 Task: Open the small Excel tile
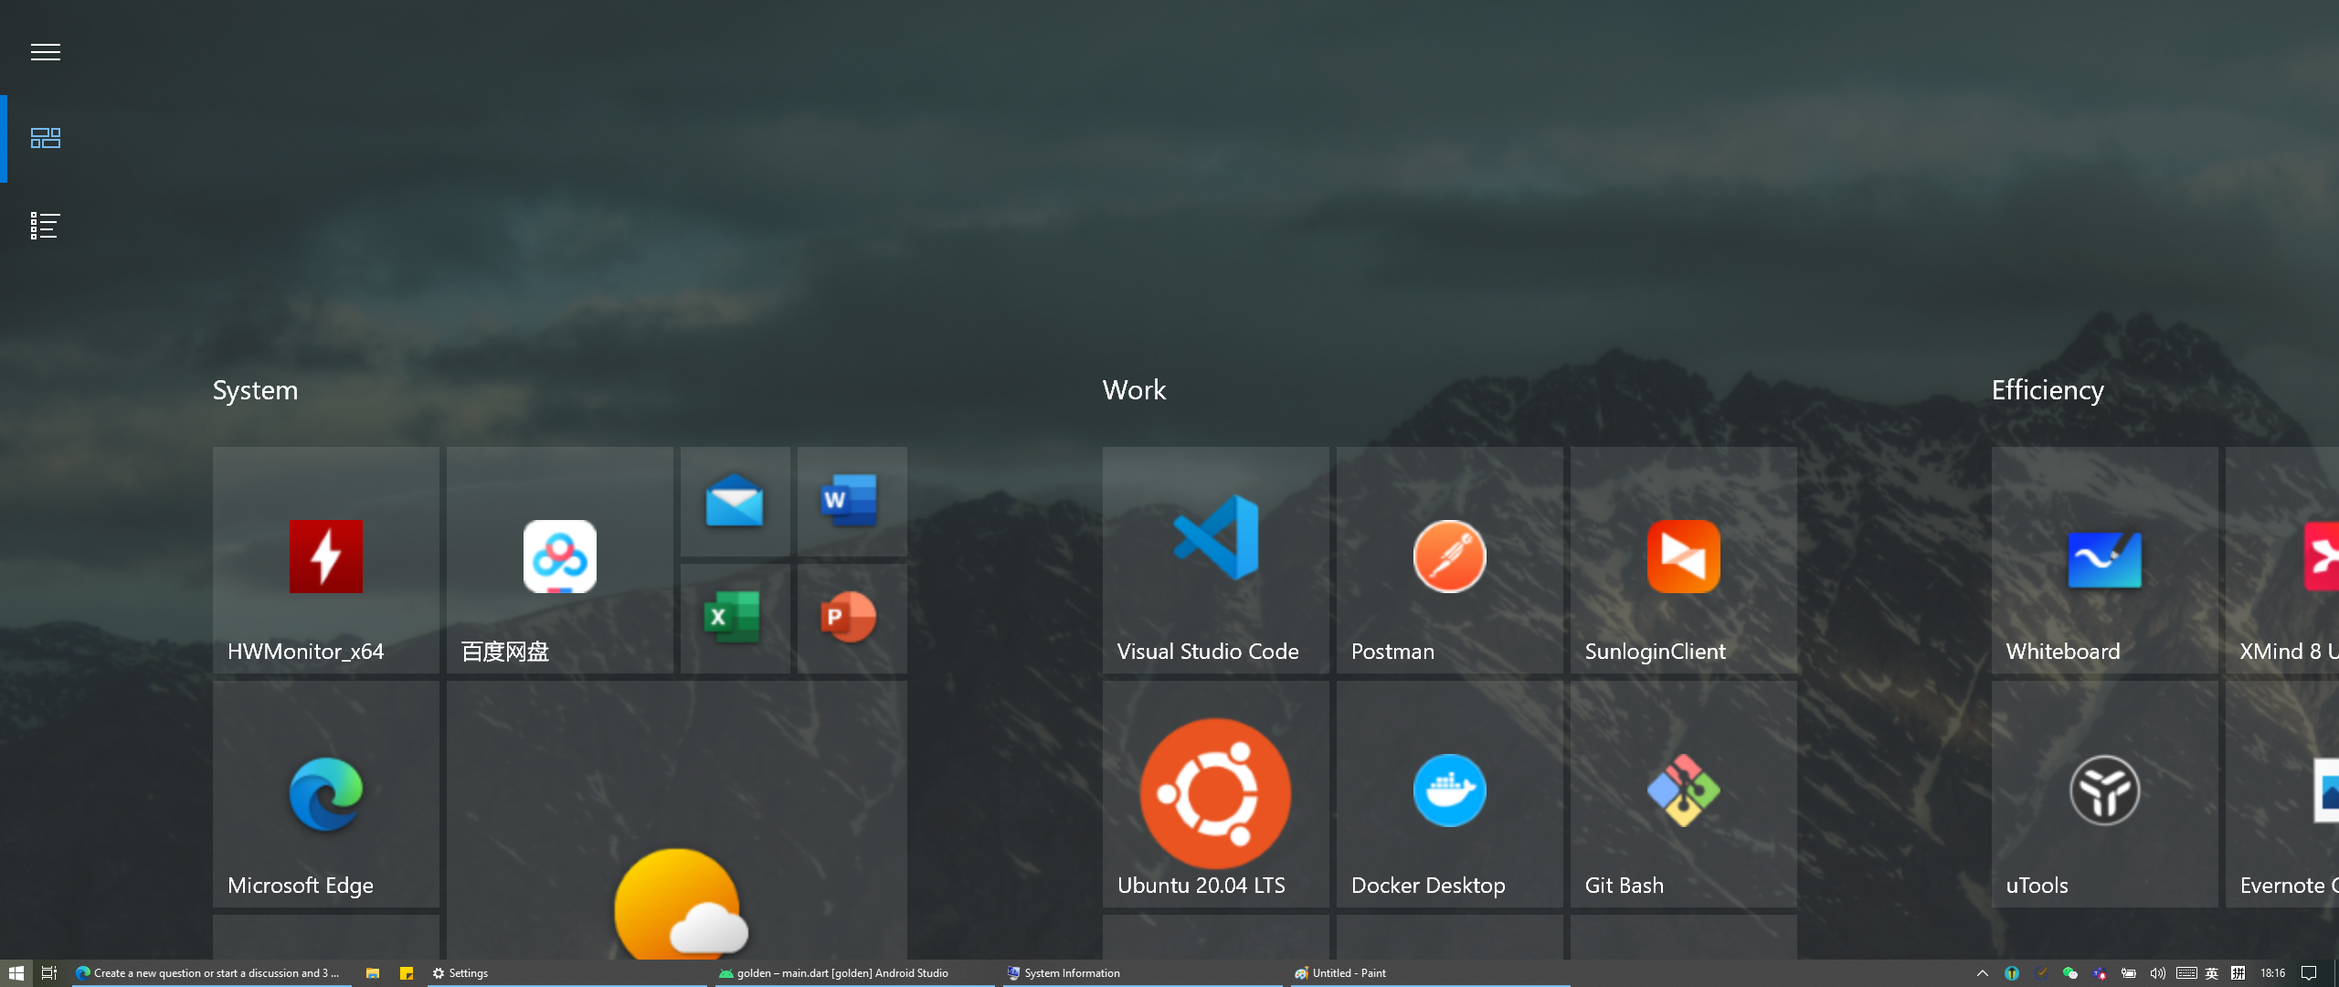735,618
